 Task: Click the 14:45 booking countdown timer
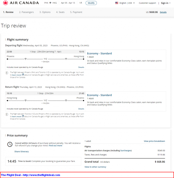pos(12,161)
